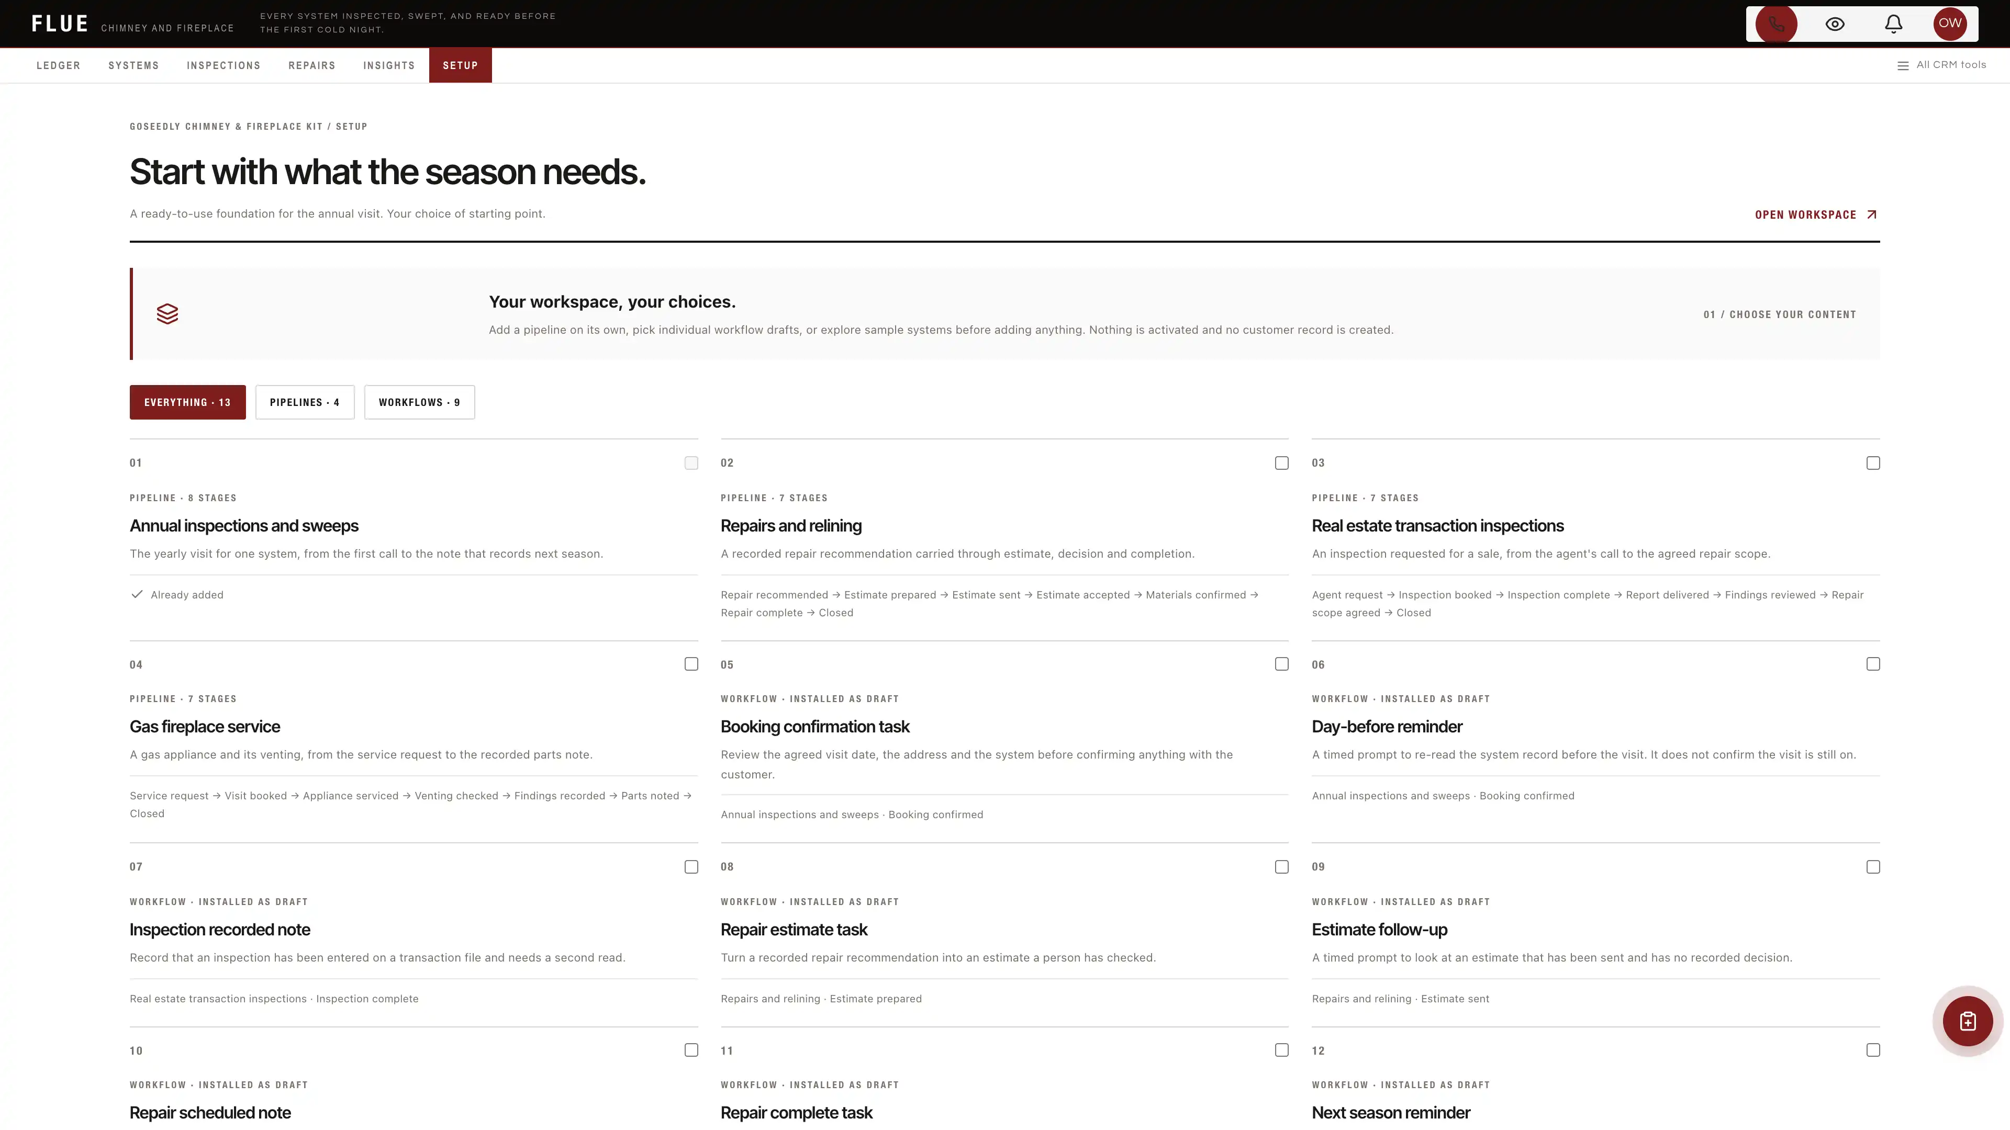Screen dimensions: 2010x1130
Task: Click the floating clipboard add button
Action: [x=1968, y=1021]
